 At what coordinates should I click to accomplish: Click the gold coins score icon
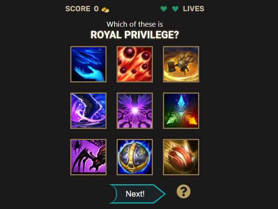coord(105,10)
